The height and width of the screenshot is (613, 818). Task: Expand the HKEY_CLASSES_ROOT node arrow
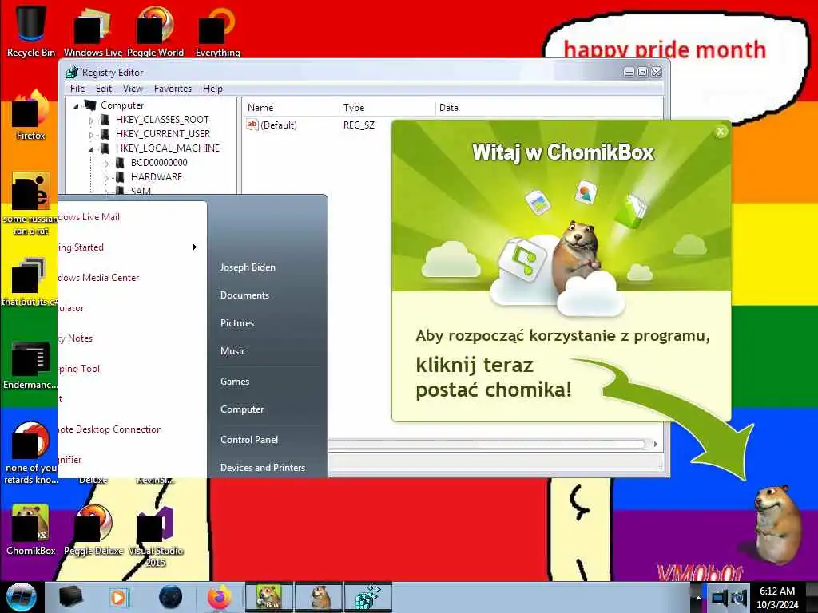(x=91, y=121)
